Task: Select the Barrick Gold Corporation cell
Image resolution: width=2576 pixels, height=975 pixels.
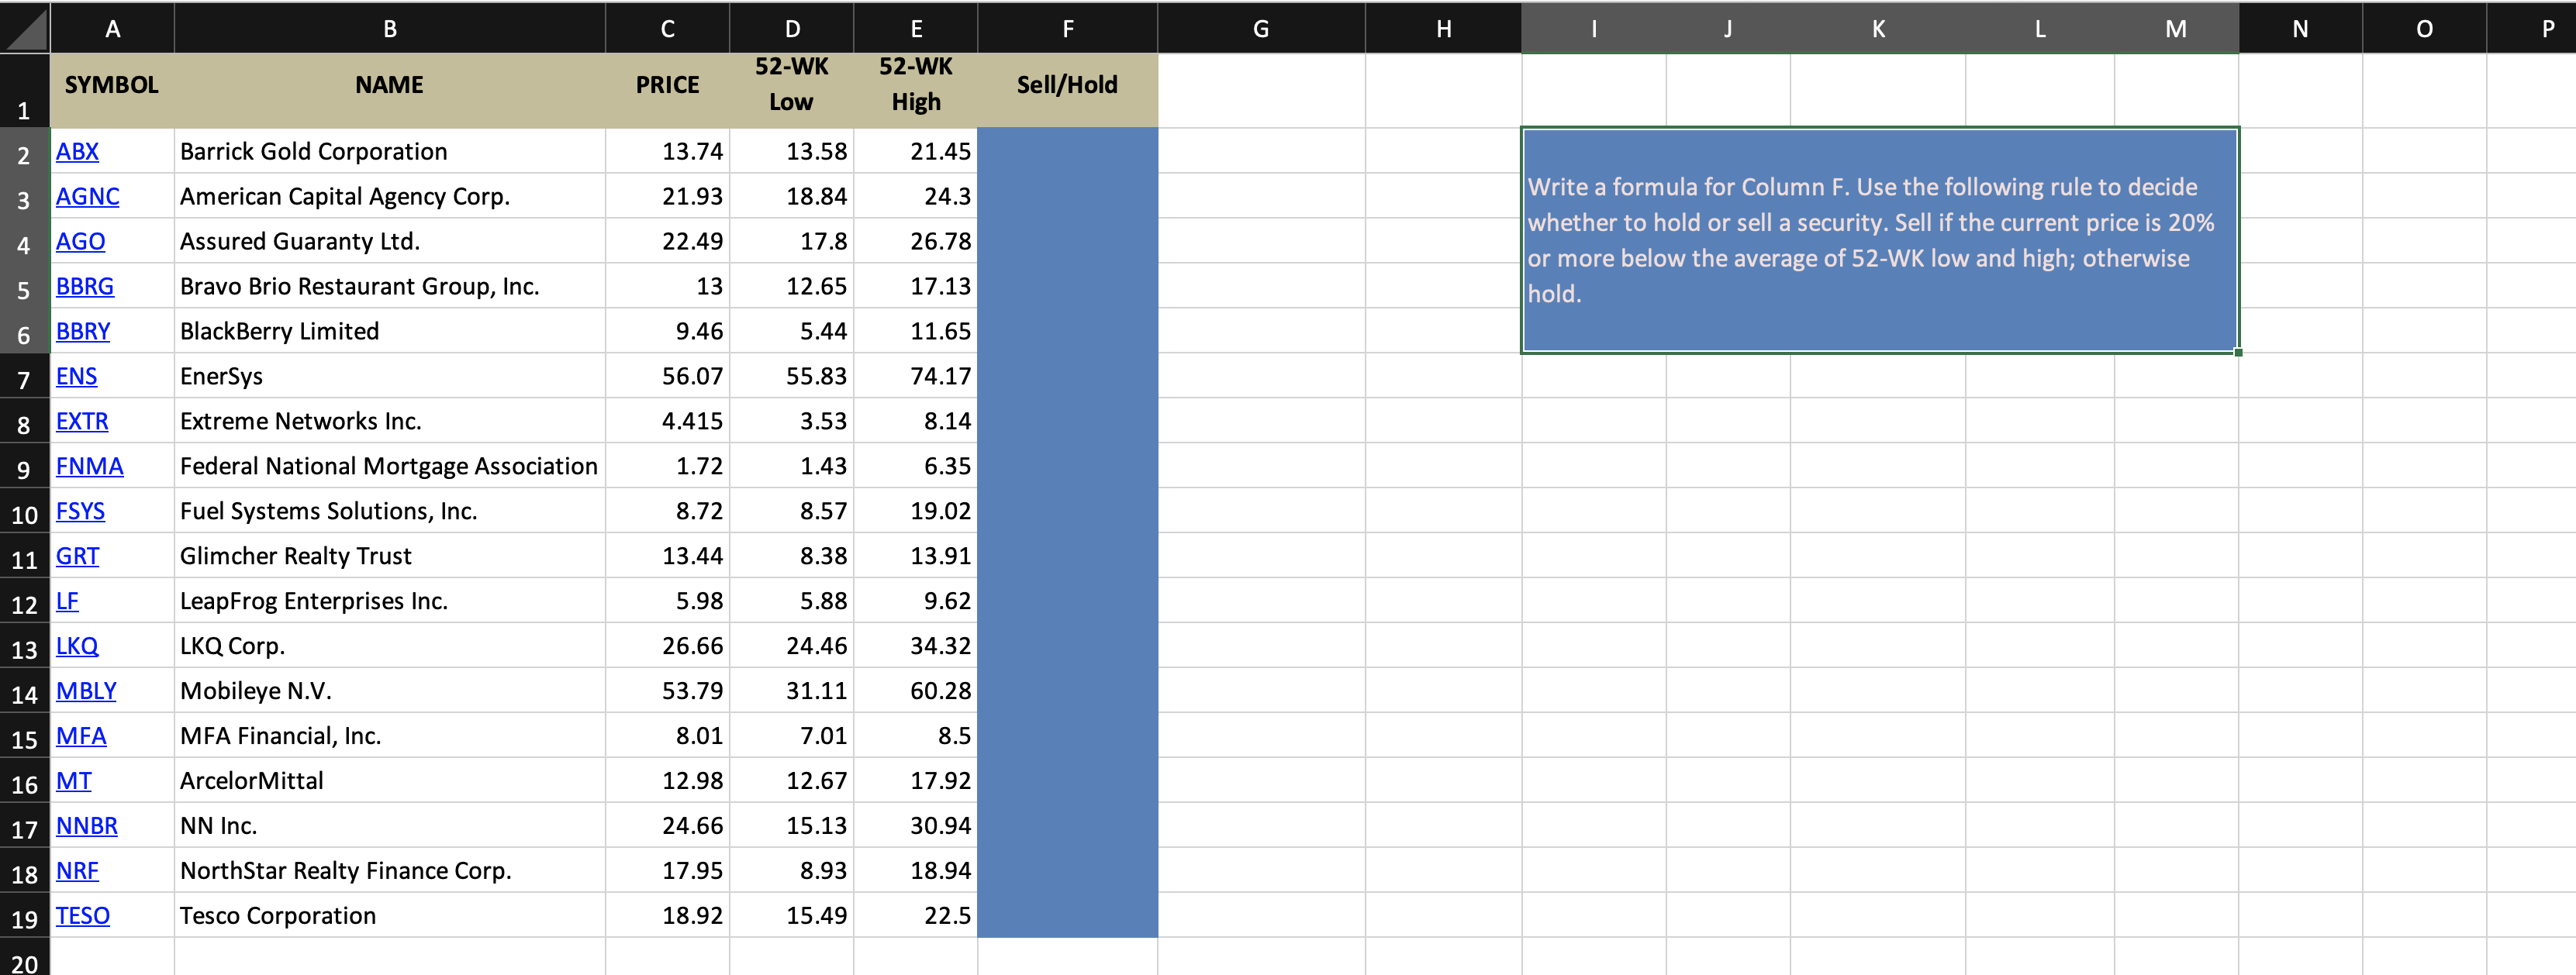Action: (390, 151)
